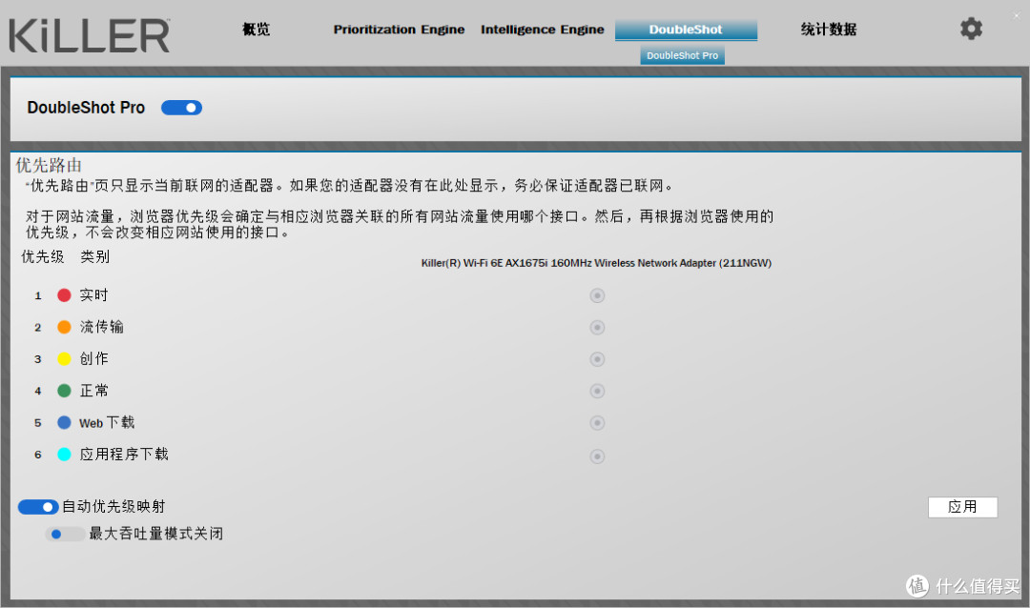Toggle 最大吞吐量模式关闭 switch
Image resolution: width=1030 pixels, height=608 pixels.
65,534
